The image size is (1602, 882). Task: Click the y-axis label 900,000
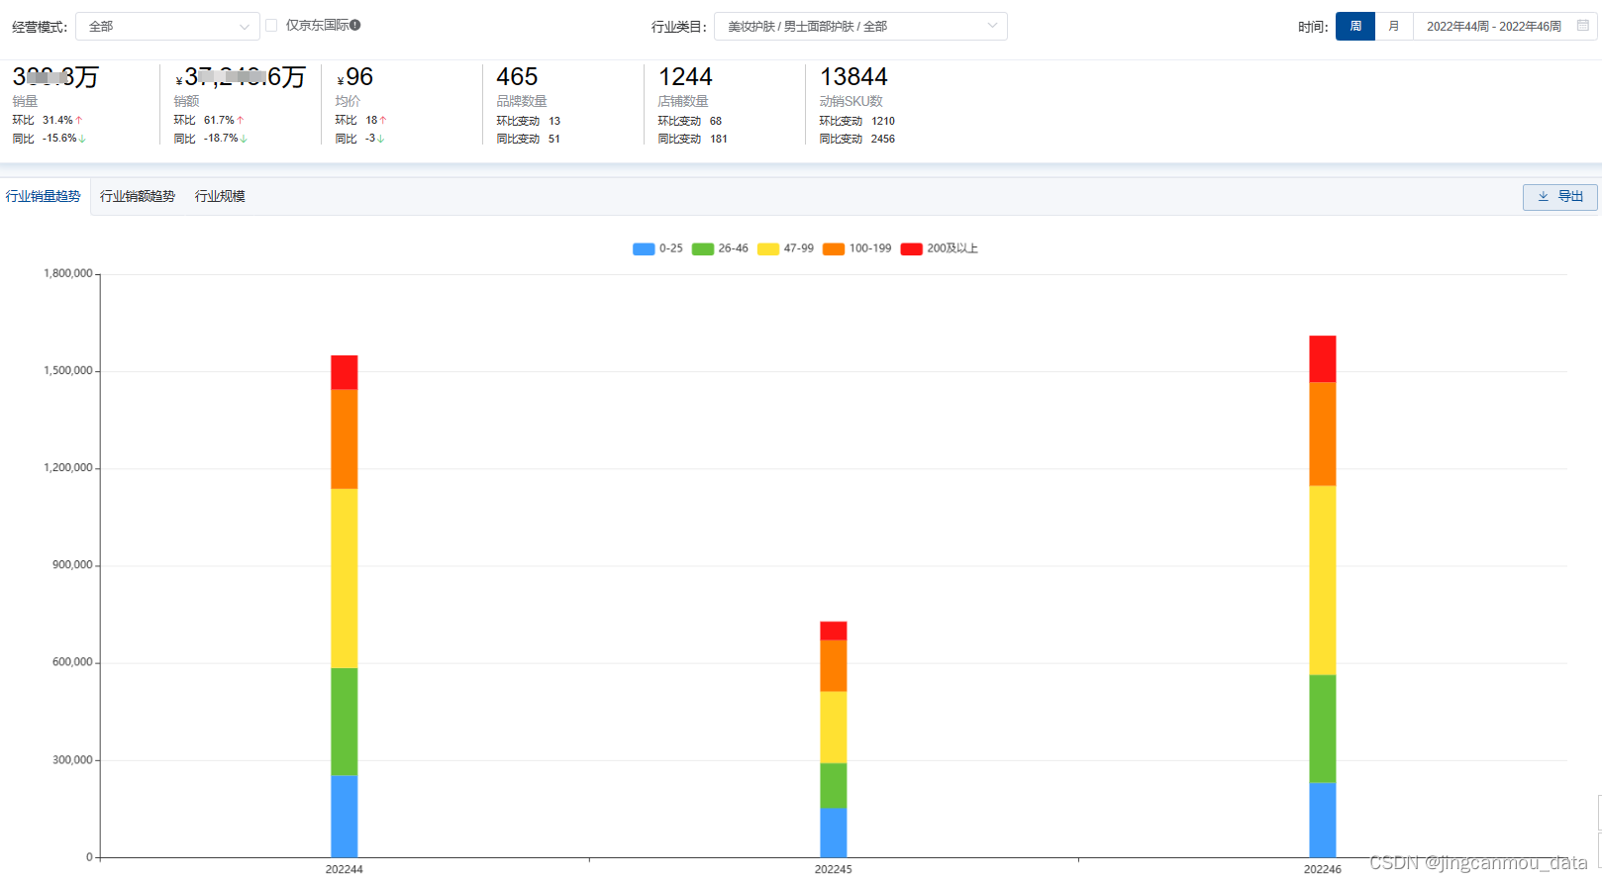tap(72, 565)
